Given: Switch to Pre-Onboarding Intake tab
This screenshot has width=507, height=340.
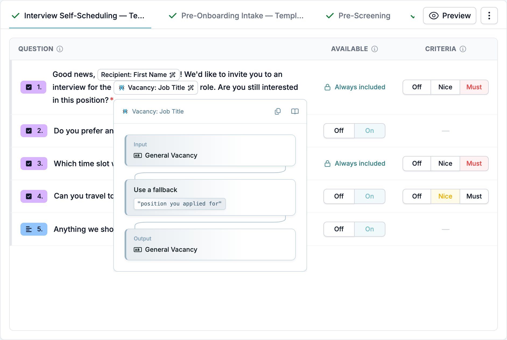Looking at the screenshot, I should pos(236,16).
